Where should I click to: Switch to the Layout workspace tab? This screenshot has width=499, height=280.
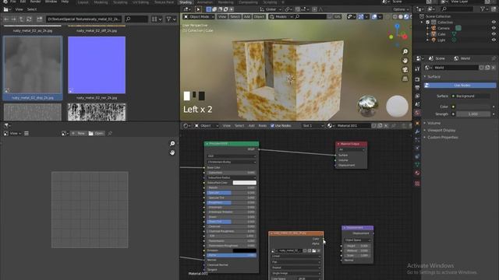pyautogui.click(x=83, y=2)
